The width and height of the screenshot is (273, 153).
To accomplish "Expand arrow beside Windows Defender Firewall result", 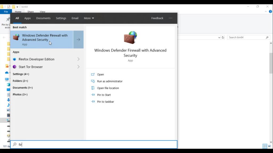I will (x=78, y=40).
